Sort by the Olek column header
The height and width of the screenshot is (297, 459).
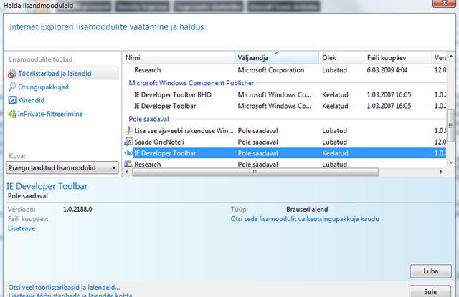[x=341, y=58]
